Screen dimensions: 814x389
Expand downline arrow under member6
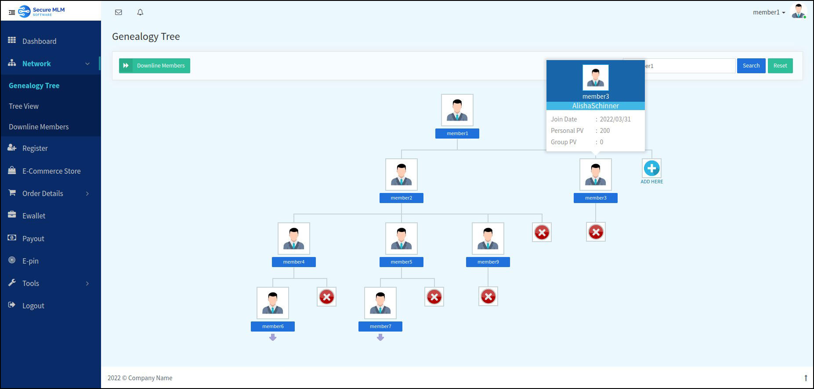pos(273,337)
